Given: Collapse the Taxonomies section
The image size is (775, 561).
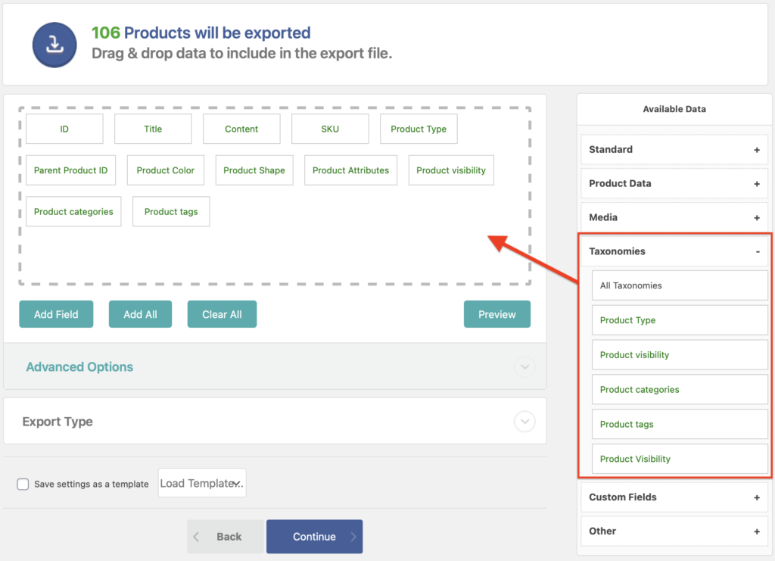Looking at the screenshot, I should click(x=757, y=251).
